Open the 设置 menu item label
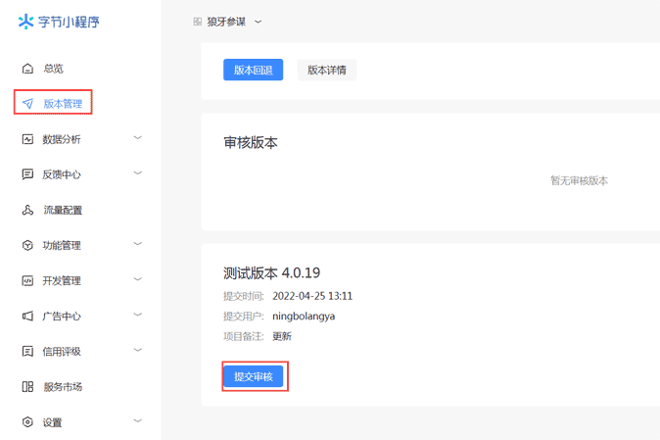The height and width of the screenshot is (440, 660). click(x=52, y=422)
